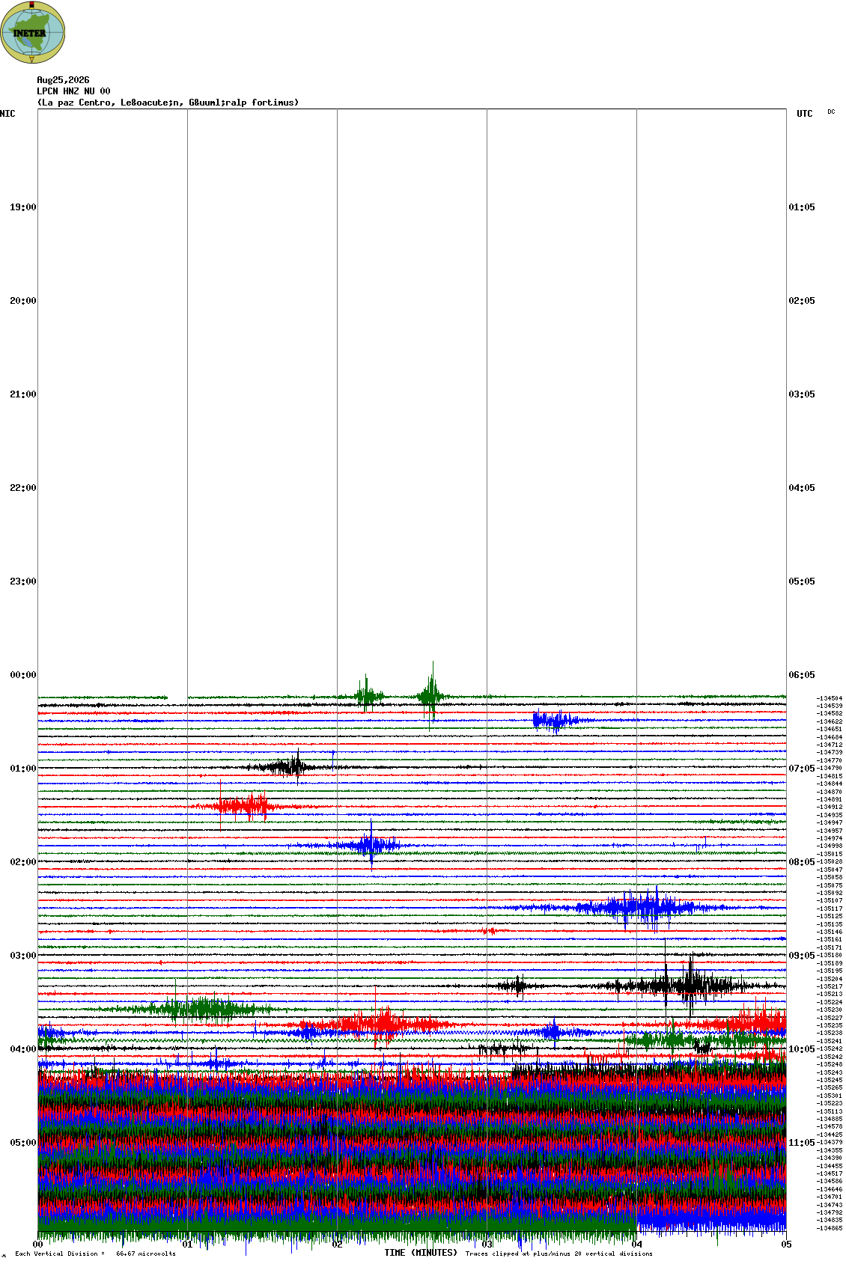Click the DC offset value -135161
The image size is (846, 1264).
tap(830, 939)
